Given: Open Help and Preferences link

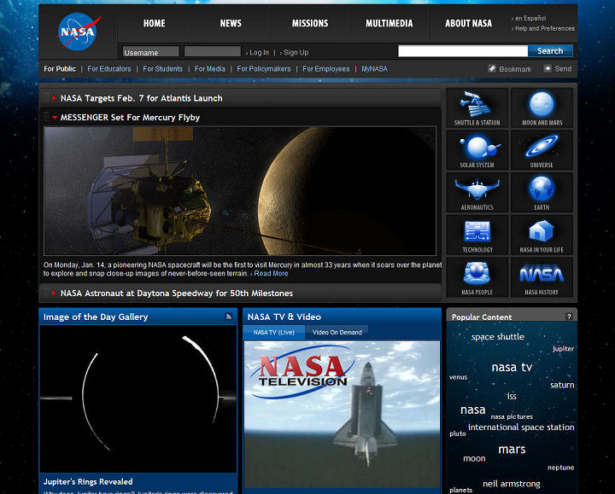Looking at the screenshot, I should pyautogui.click(x=545, y=28).
